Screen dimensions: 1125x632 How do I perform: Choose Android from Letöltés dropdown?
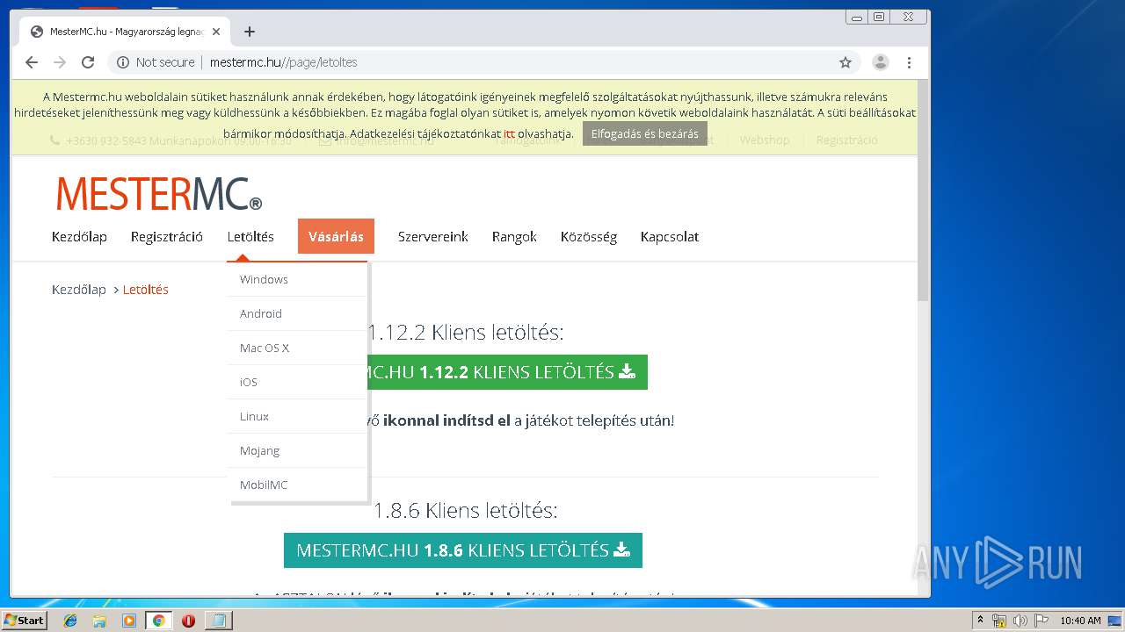(x=299, y=313)
